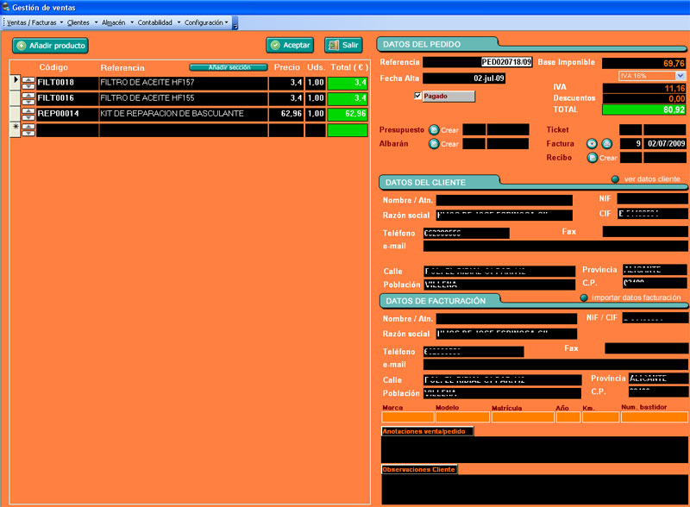Viewport: 690px width, 507px height.
Task: Select the FILT0018 row via its row header
Action: point(15,82)
